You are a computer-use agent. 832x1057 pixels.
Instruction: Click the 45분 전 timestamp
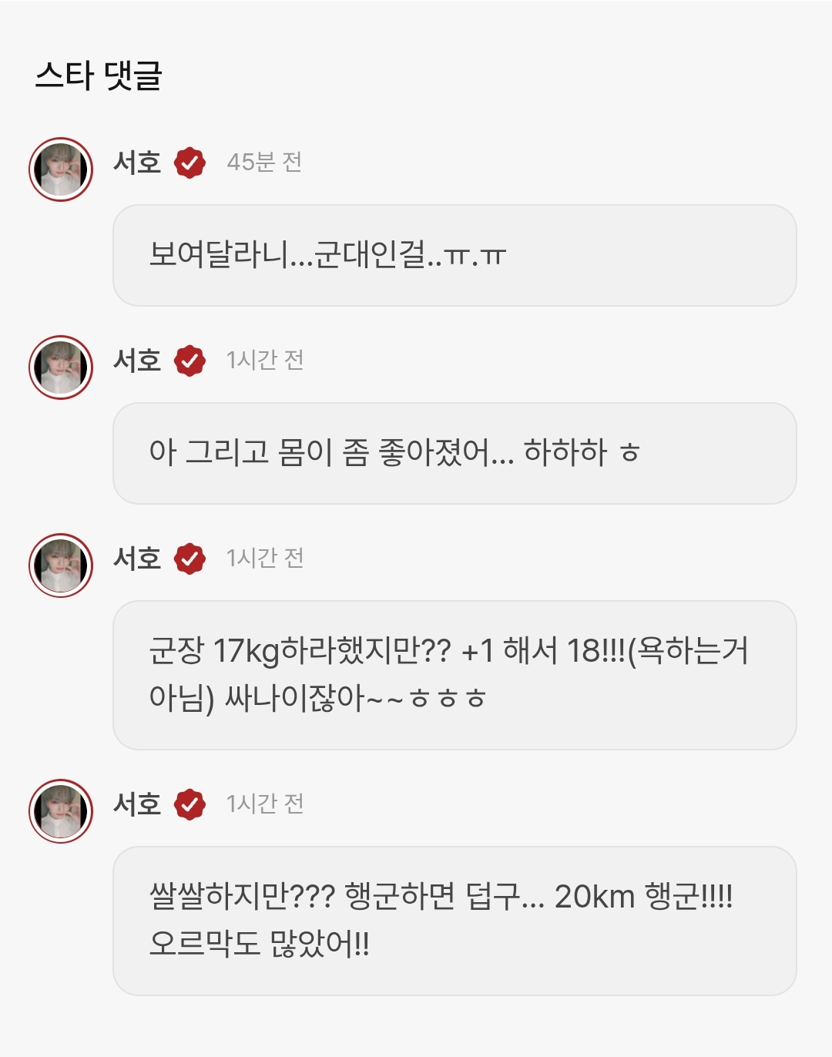tap(264, 163)
